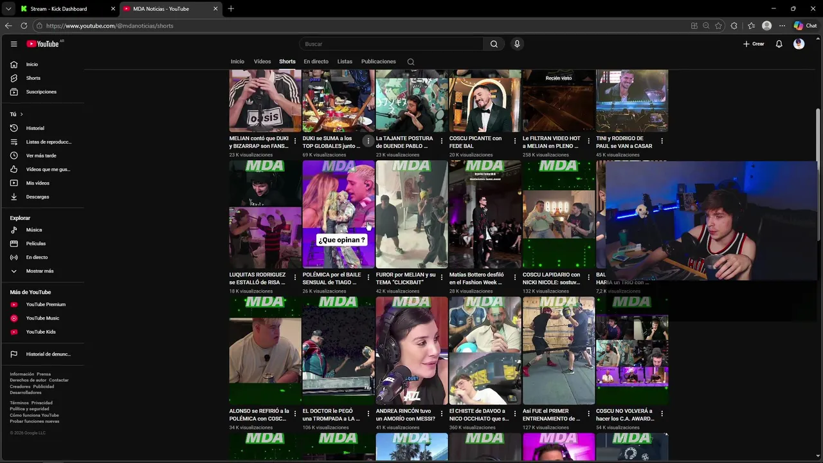Open the Chat sidebar button
This screenshot has height=463, width=823.
click(805, 26)
